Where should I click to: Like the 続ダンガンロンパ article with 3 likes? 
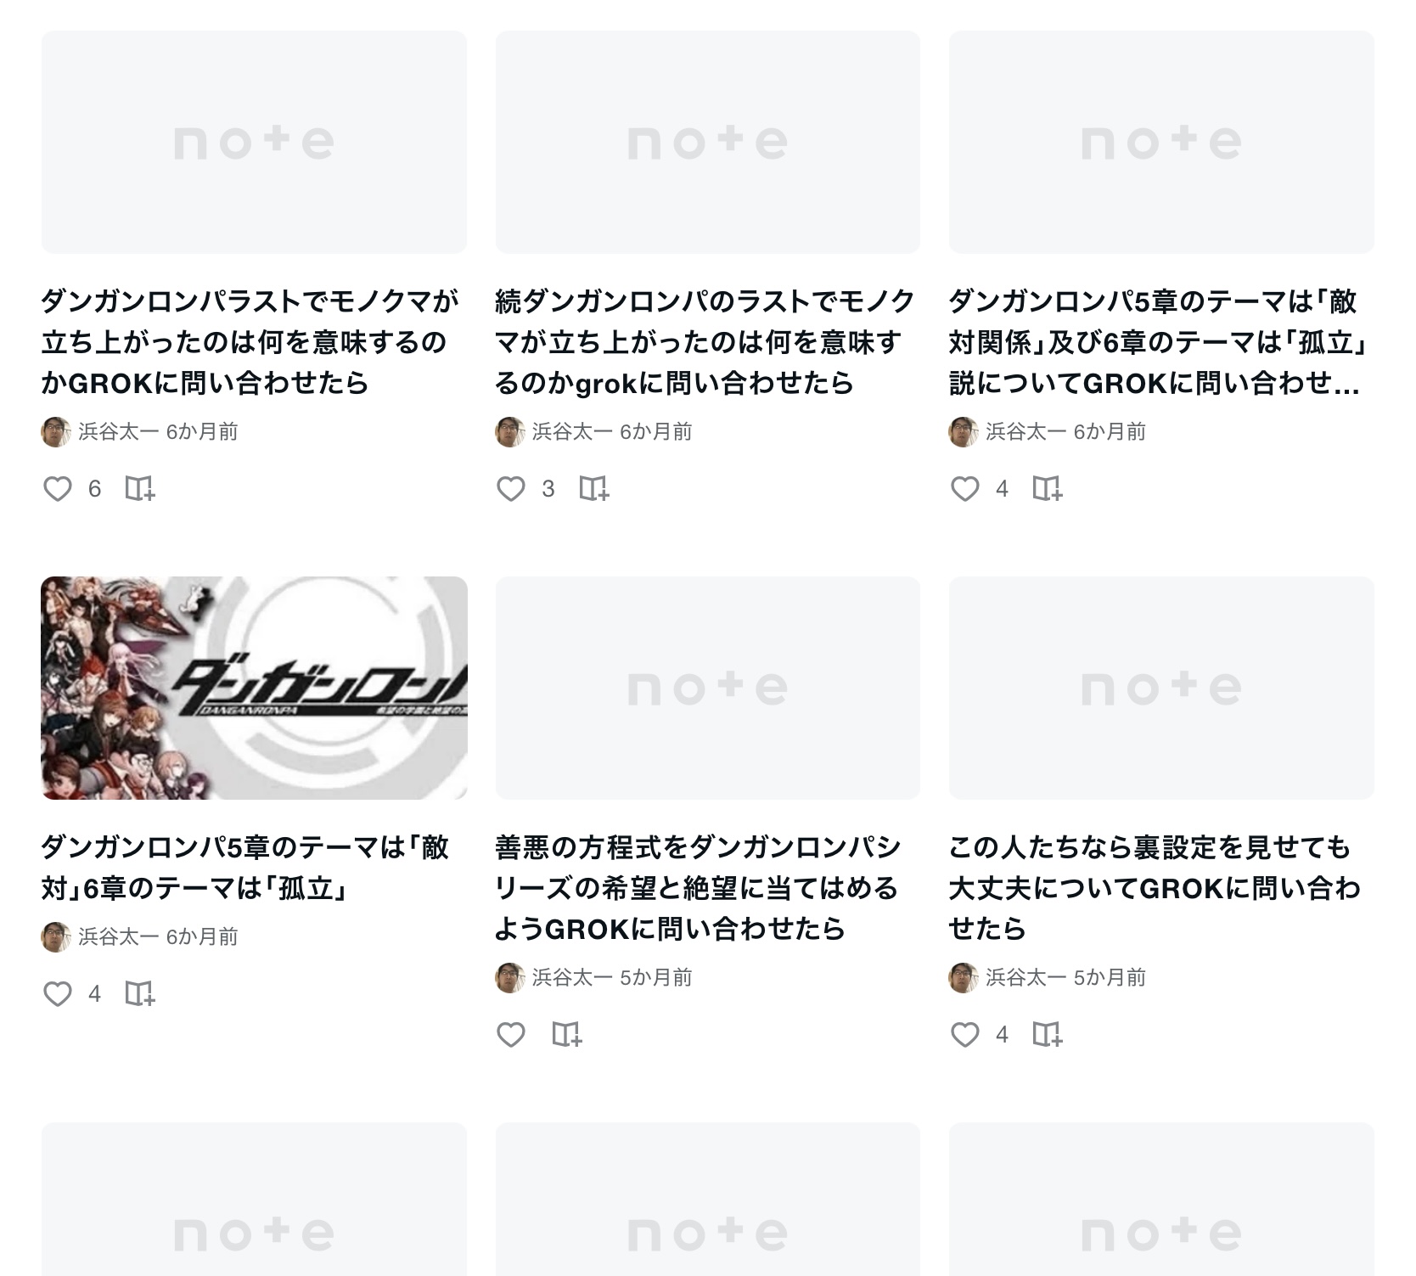pos(510,488)
